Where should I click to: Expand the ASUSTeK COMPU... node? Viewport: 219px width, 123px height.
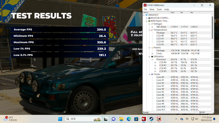pos(147,18)
